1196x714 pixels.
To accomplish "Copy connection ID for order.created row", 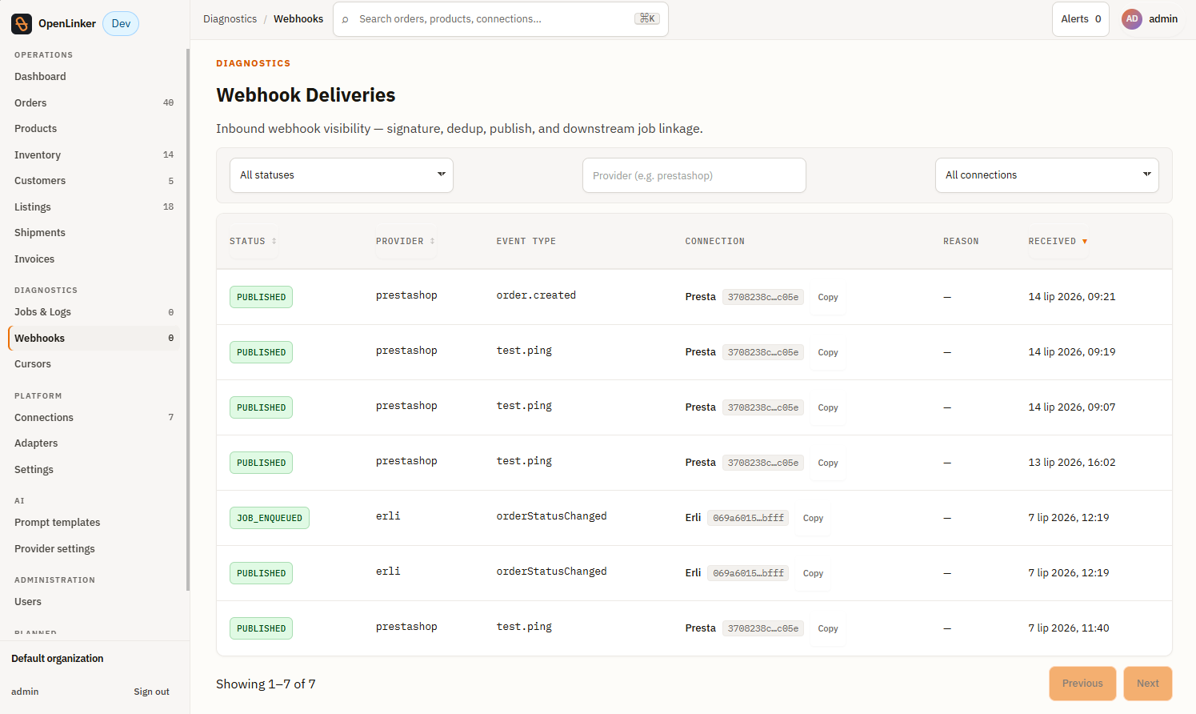I will pos(828,297).
